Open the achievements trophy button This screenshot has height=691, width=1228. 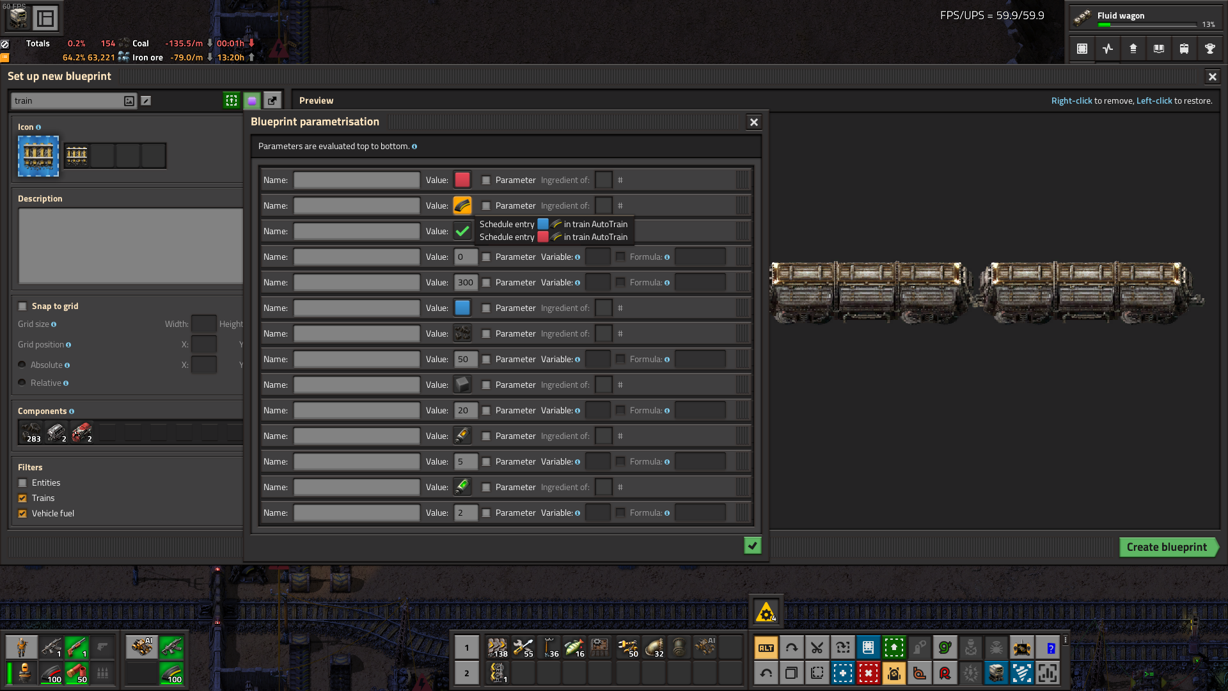click(x=1210, y=49)
